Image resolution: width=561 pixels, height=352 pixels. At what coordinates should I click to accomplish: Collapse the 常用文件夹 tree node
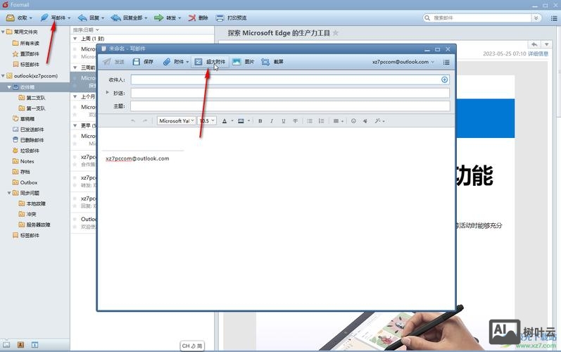click(x=3, y=32)
